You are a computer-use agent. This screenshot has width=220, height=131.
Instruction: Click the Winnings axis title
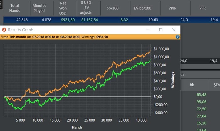click(173, 80)
